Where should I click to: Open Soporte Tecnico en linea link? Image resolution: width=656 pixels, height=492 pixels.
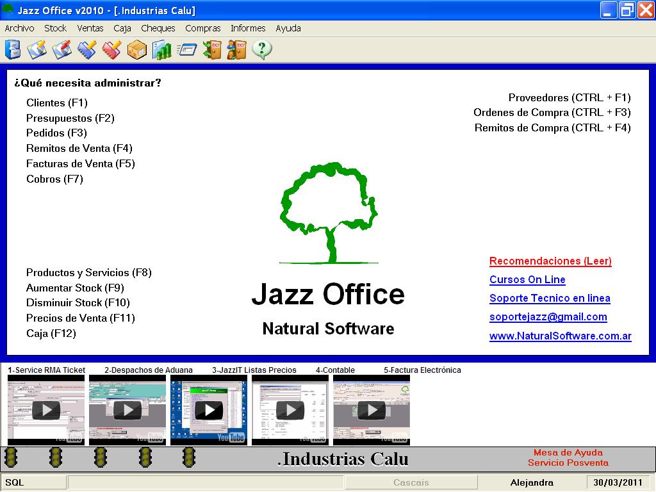pyautogui.click(x=550, y=299)
